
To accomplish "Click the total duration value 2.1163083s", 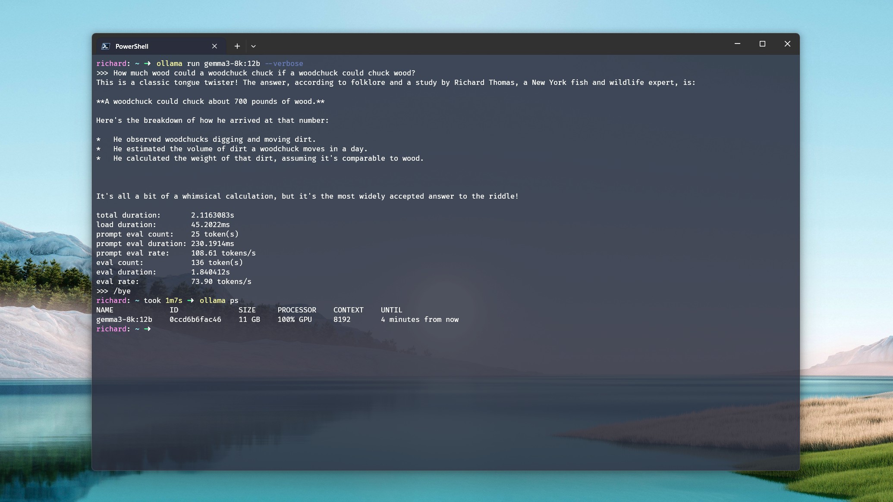I will [212, 215].
